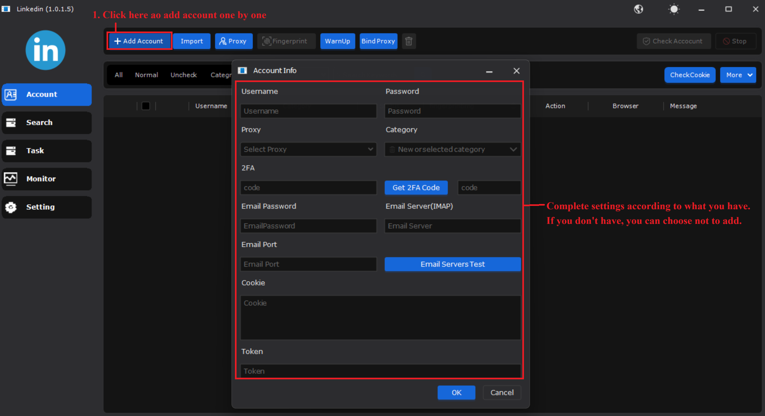Open the Account section in sidebar
The height and width of the screenshot is (416, 765).
click(x=47, y=95)
